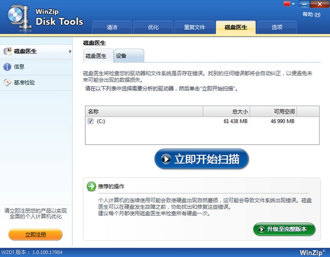Sort by the 名称 column header
The height and width of the screenshot is (257, 330).
coord(144,111)
